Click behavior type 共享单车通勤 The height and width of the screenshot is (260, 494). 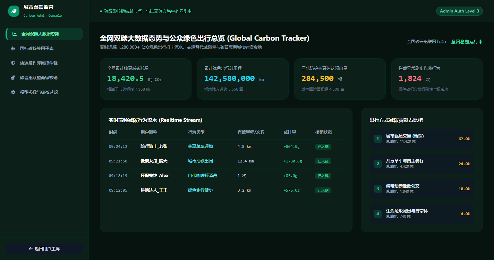201,147
